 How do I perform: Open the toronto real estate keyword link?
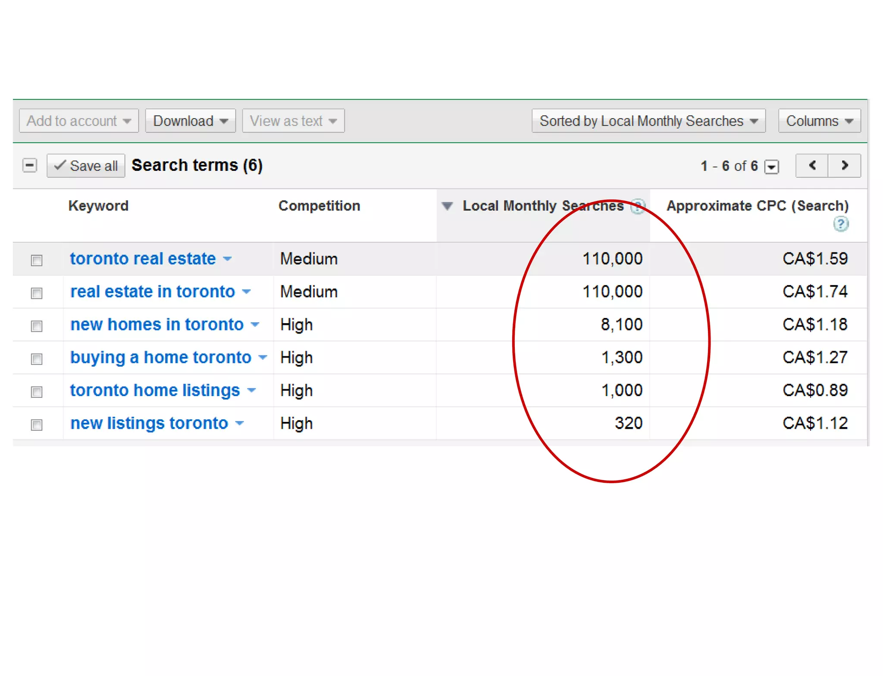point(143,259)
